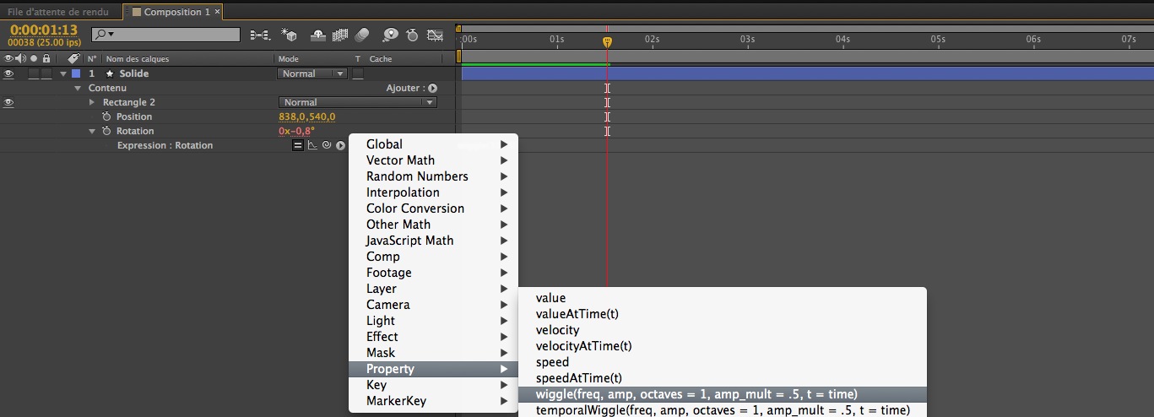Open the Graph Editor icon
This screenshot has width=1154, height=417.
click(435, 35)
